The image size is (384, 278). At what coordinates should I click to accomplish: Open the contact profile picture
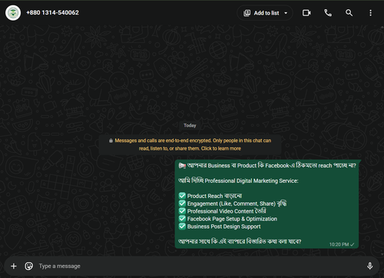point(13,13)
